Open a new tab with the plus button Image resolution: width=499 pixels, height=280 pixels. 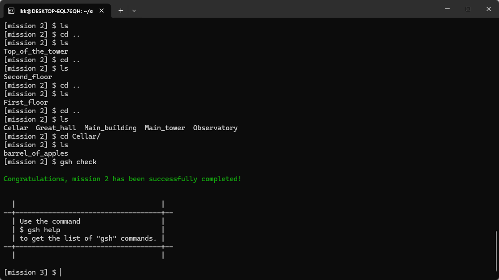coord(121,10)
